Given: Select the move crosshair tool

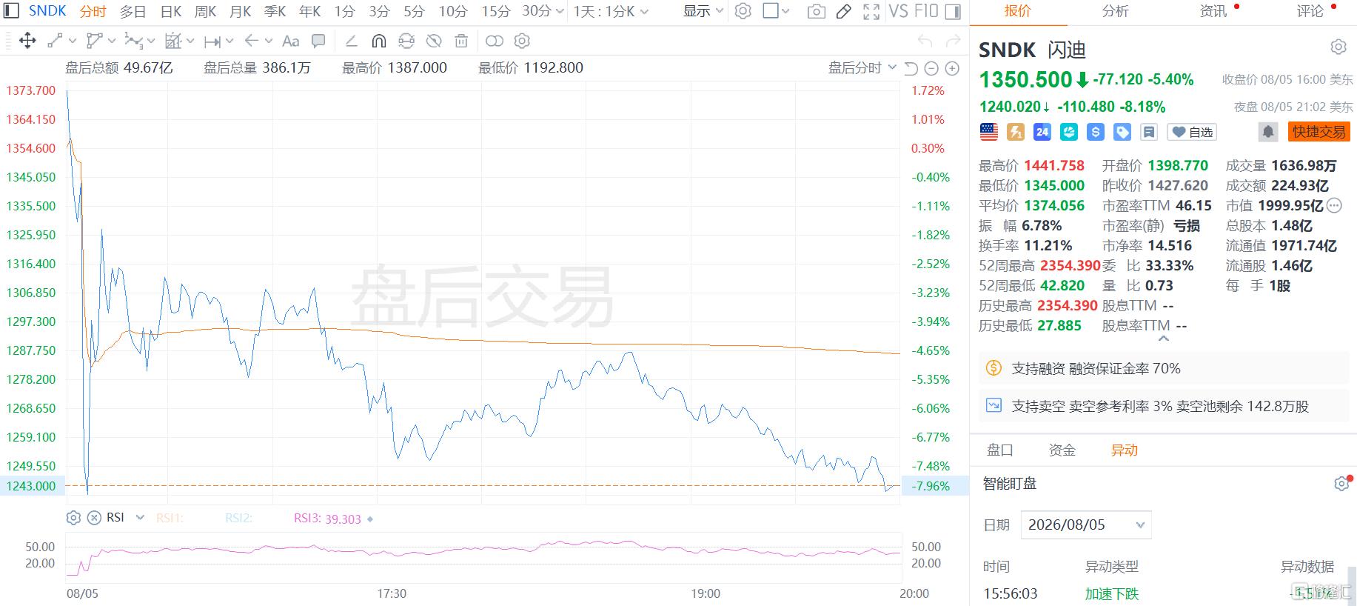Looking at the screenshot, I should (x=27, y=41).
